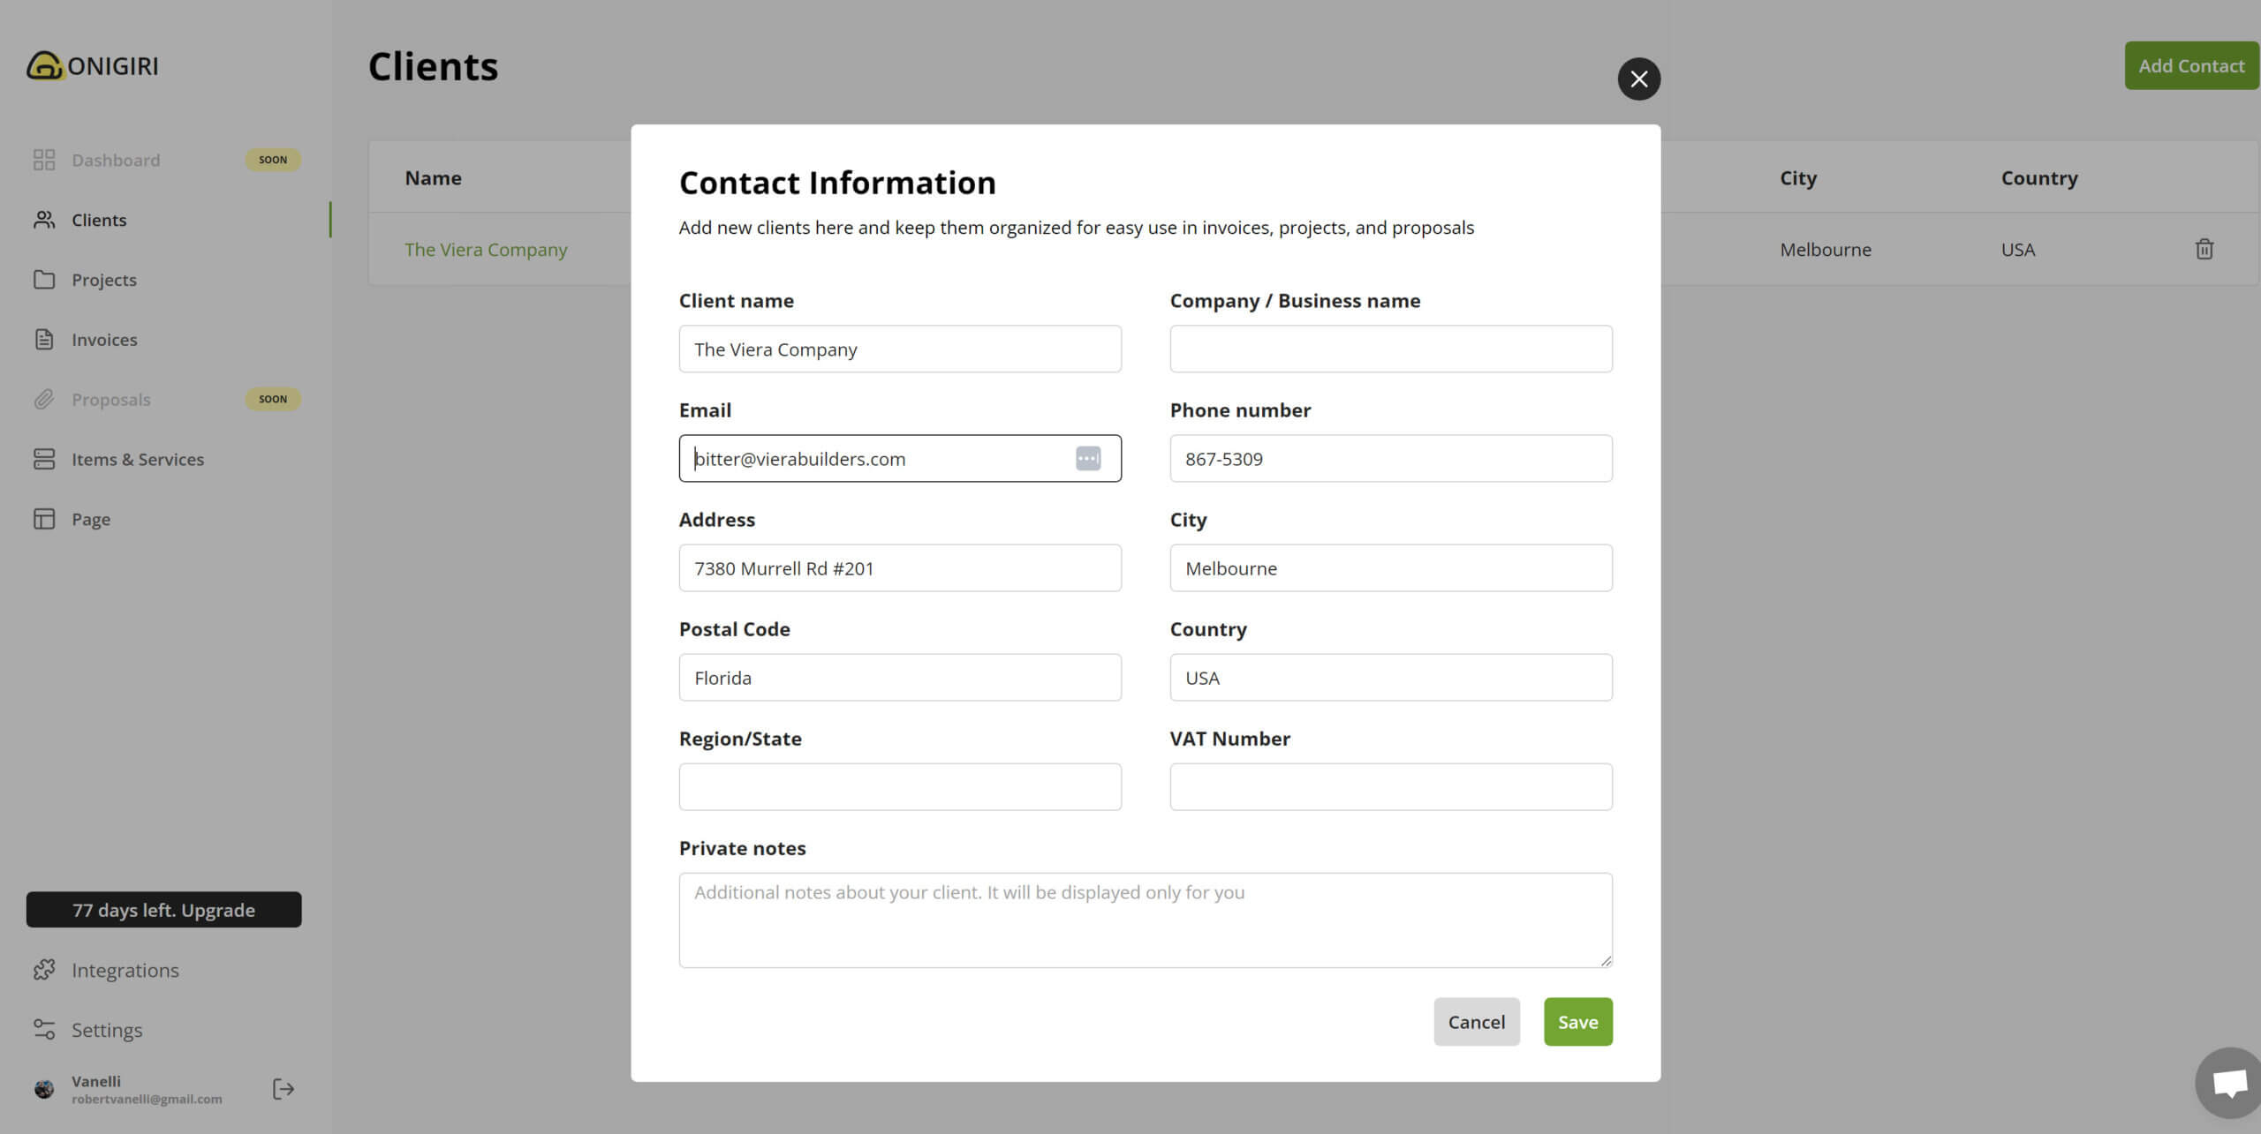2261x1134 pixels.
Task: Select the VAT Number input
Action: (1390, 787)
